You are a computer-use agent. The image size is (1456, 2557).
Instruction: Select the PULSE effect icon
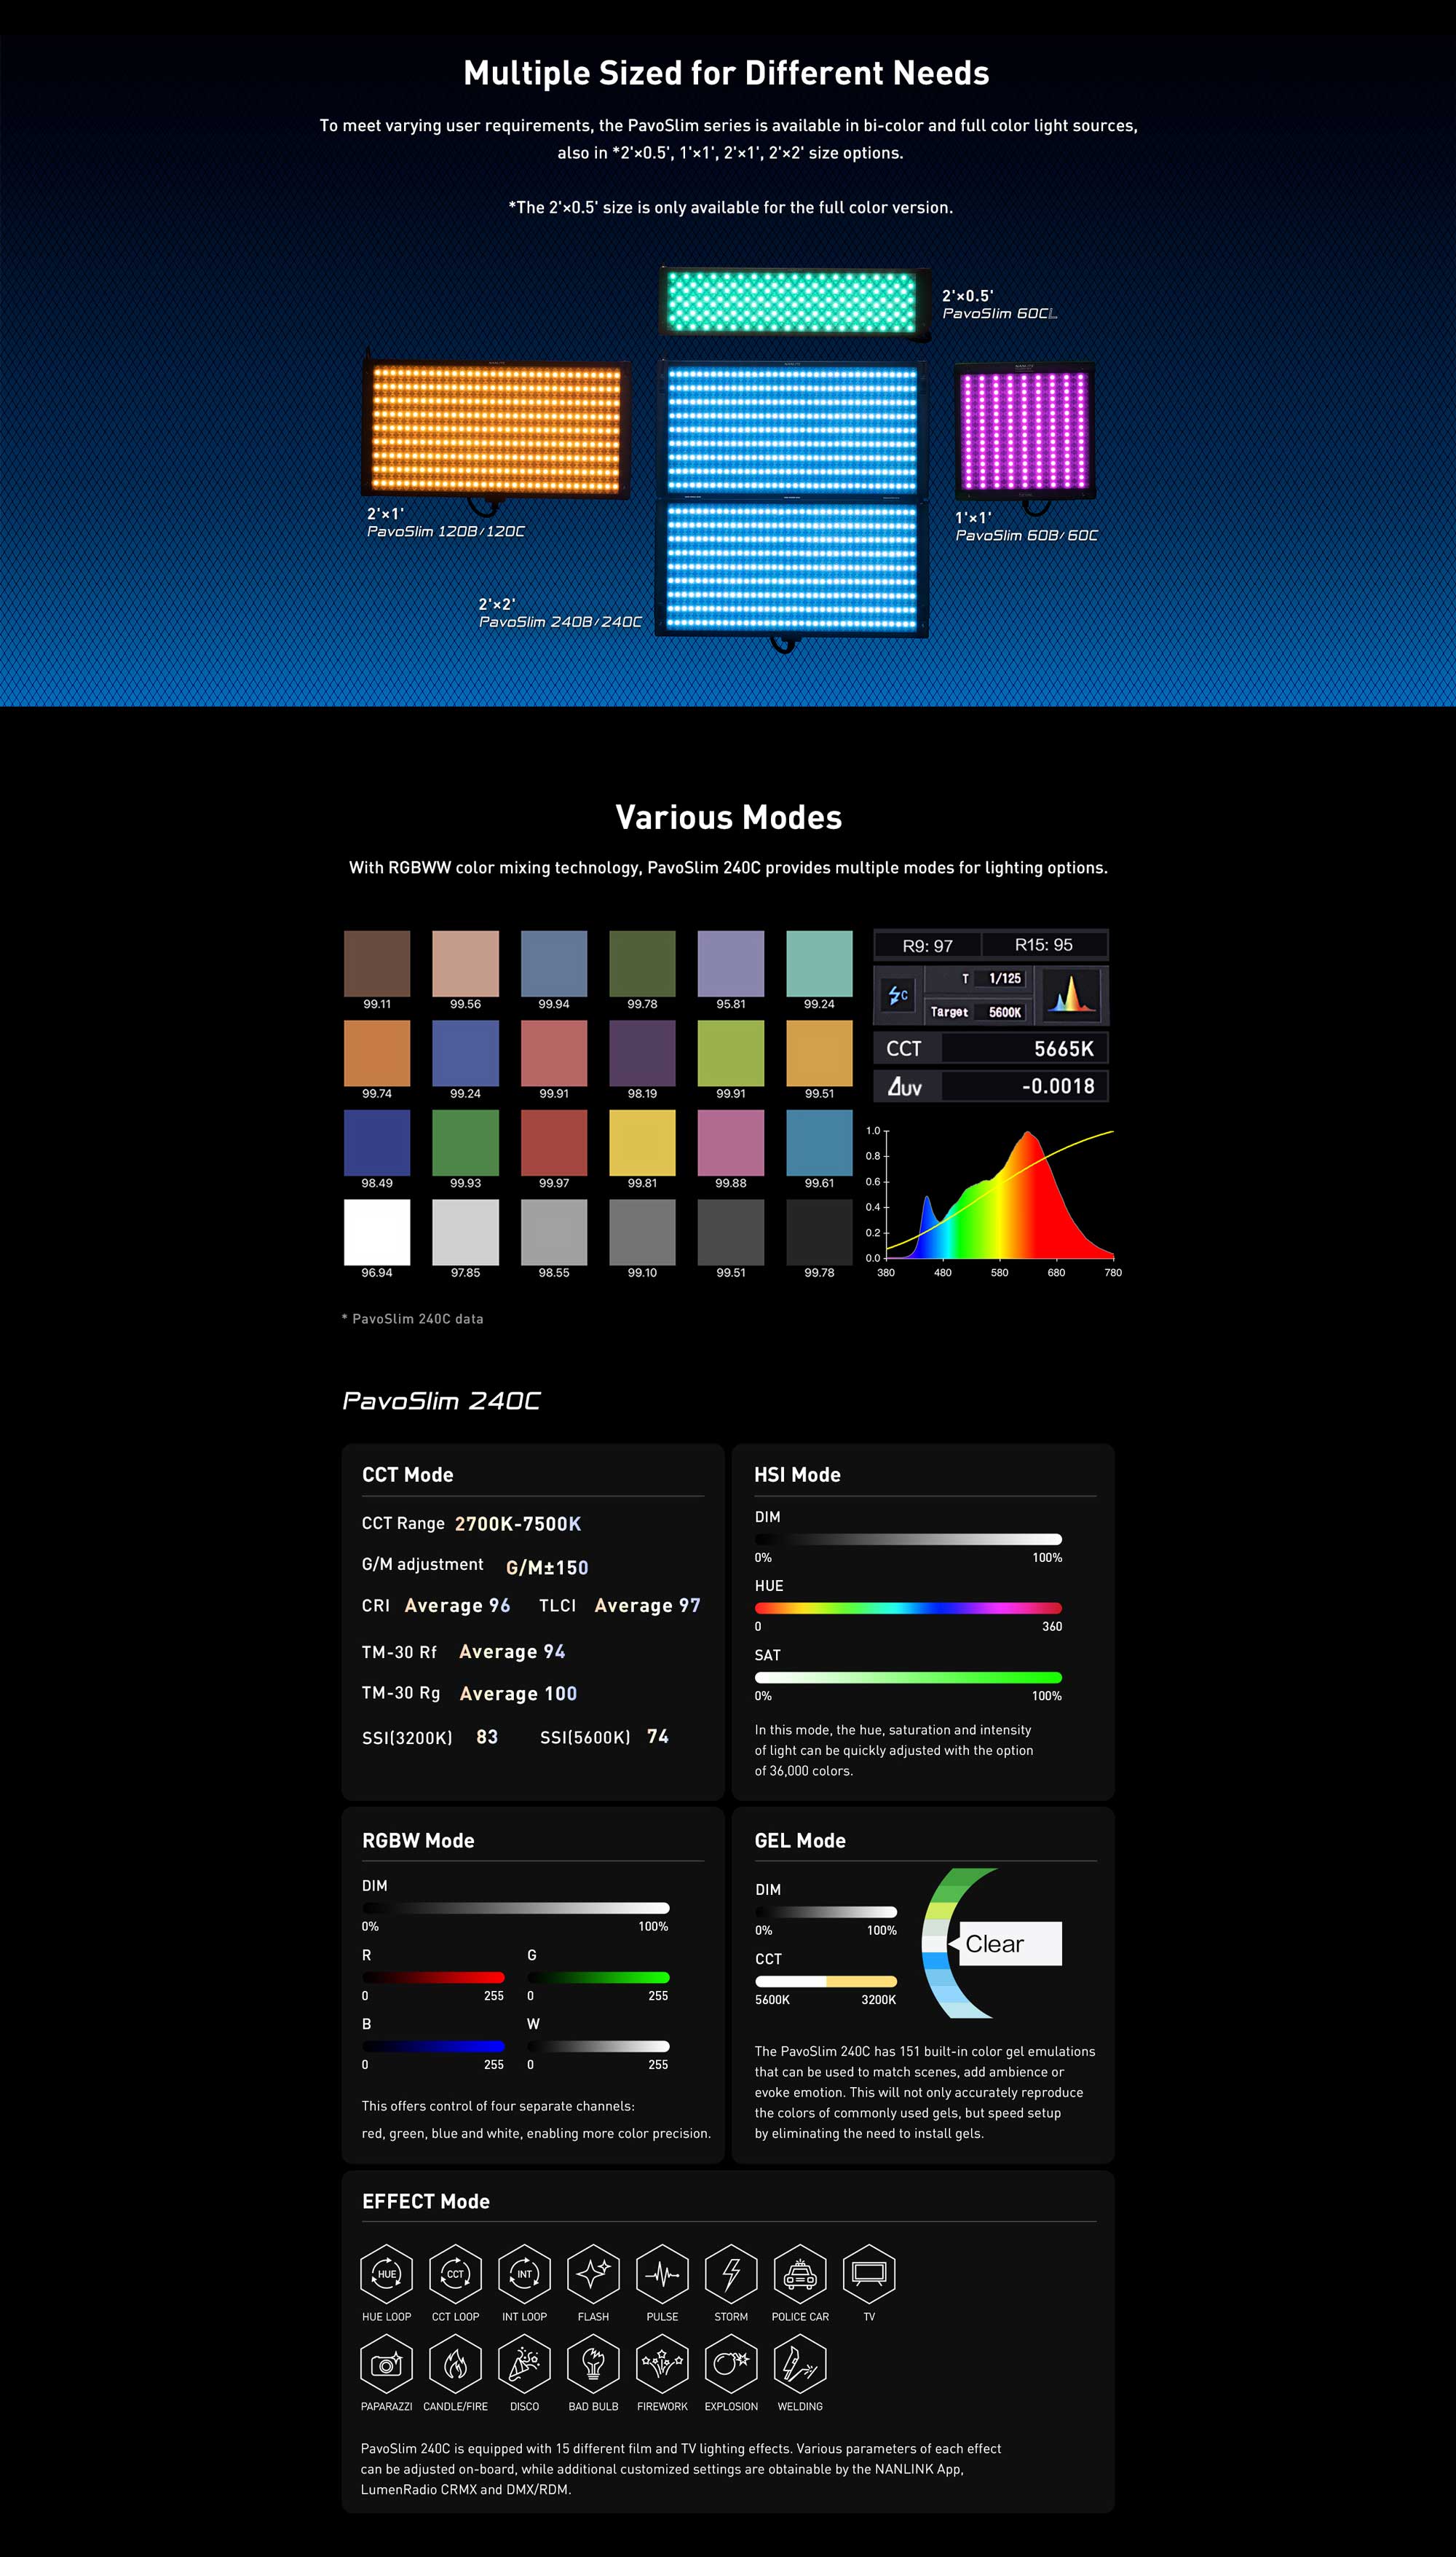(x=662, y=2273)
